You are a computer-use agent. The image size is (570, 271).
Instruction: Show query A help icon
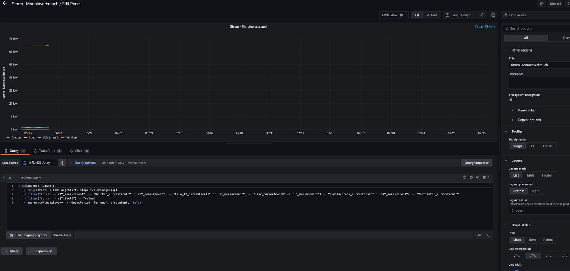point(465,177)
